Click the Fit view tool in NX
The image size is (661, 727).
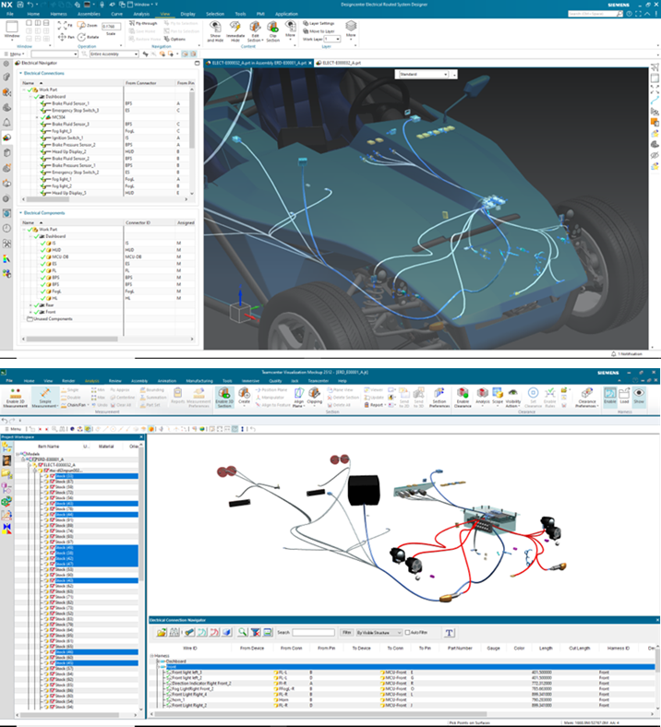(66, 26)
